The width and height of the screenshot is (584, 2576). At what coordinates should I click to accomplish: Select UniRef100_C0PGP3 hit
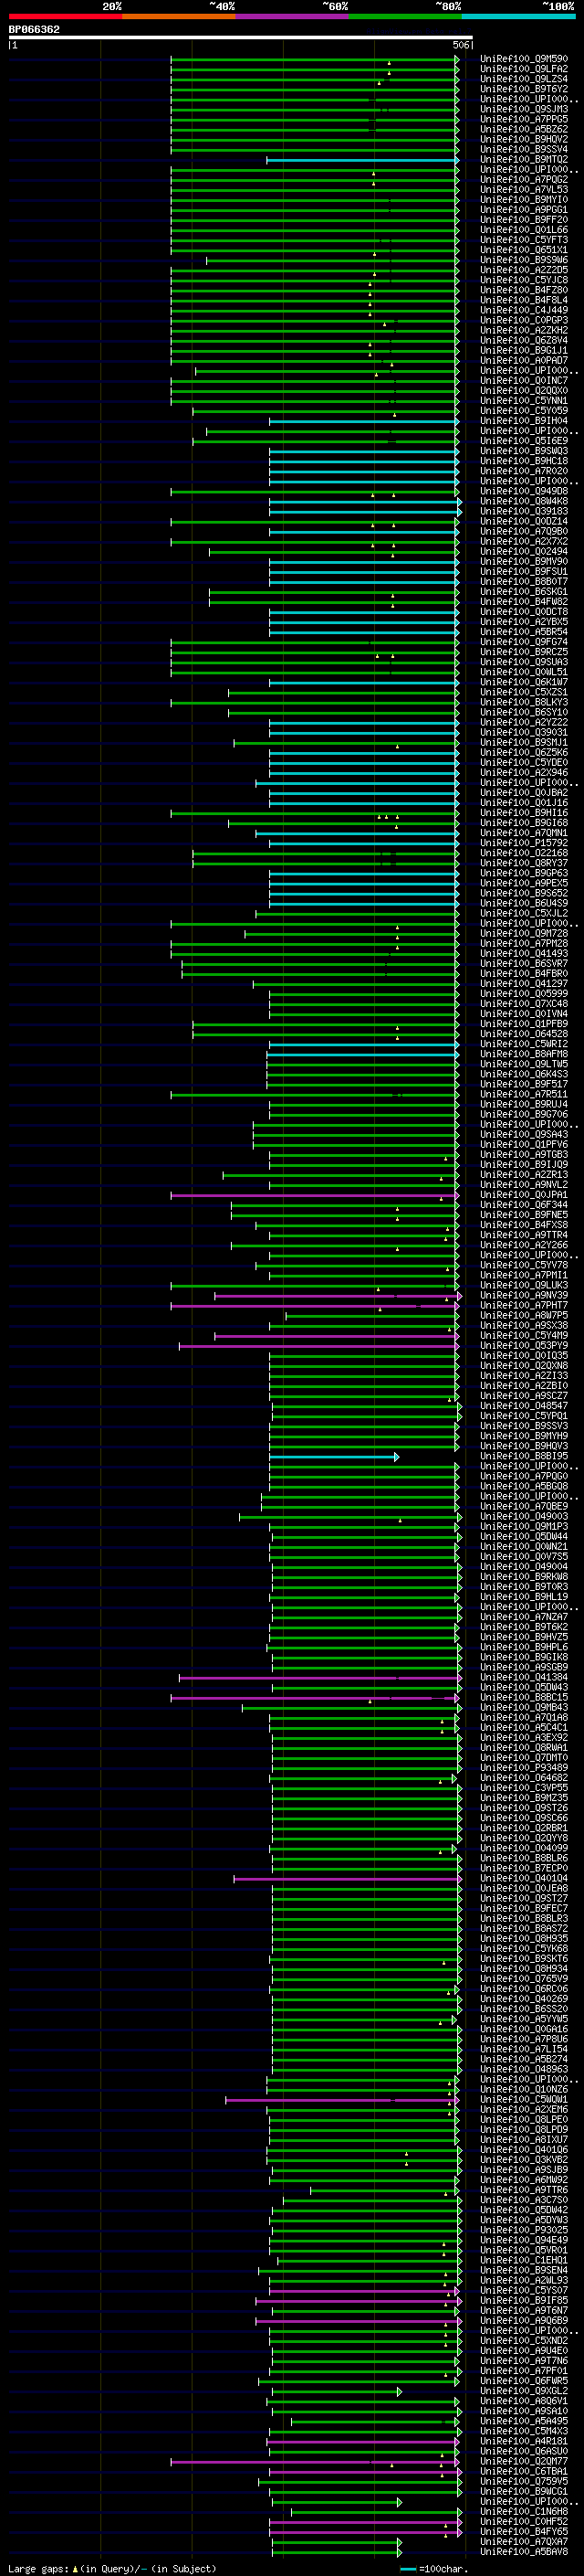point(524,320)
